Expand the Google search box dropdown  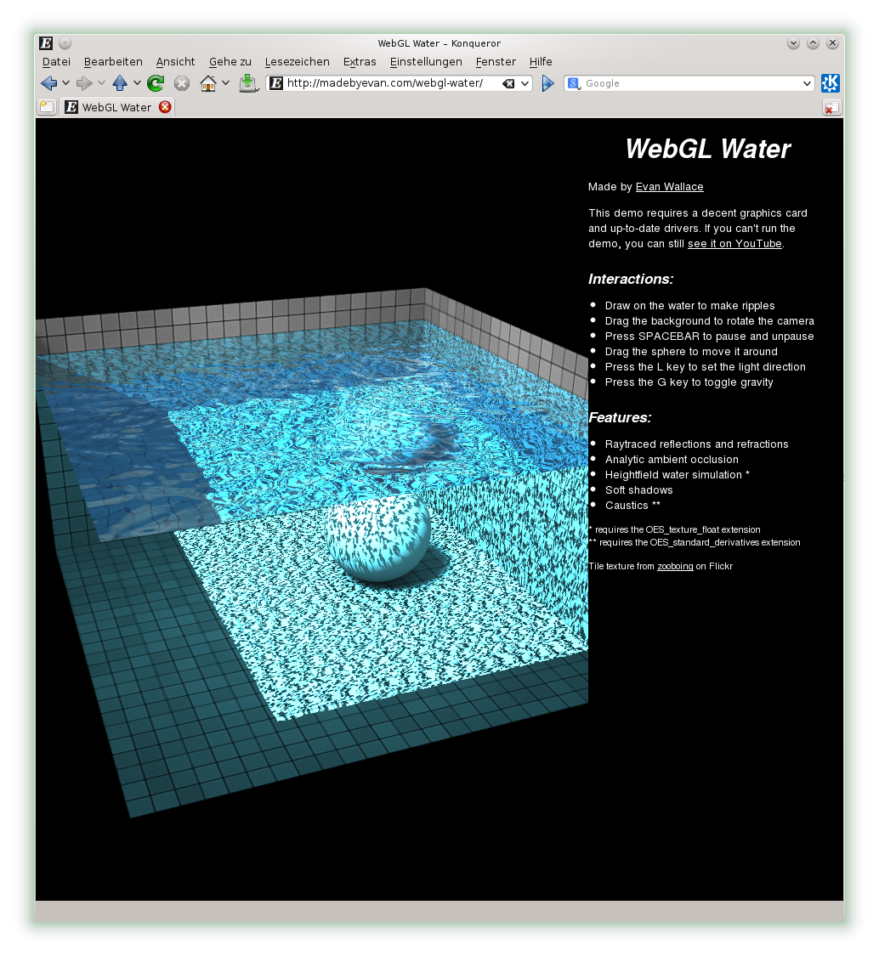tap(807, 83)
